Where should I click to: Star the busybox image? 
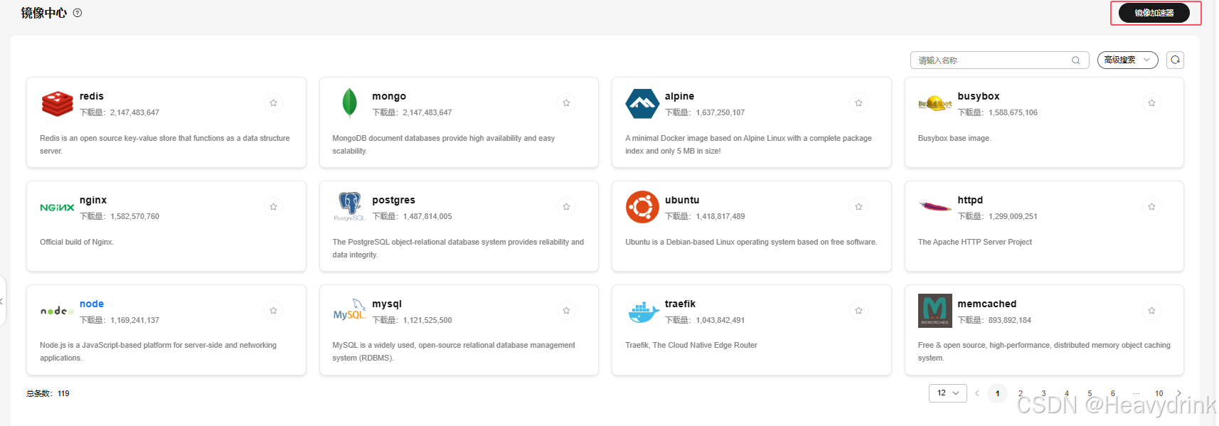tap(1151, 103)
